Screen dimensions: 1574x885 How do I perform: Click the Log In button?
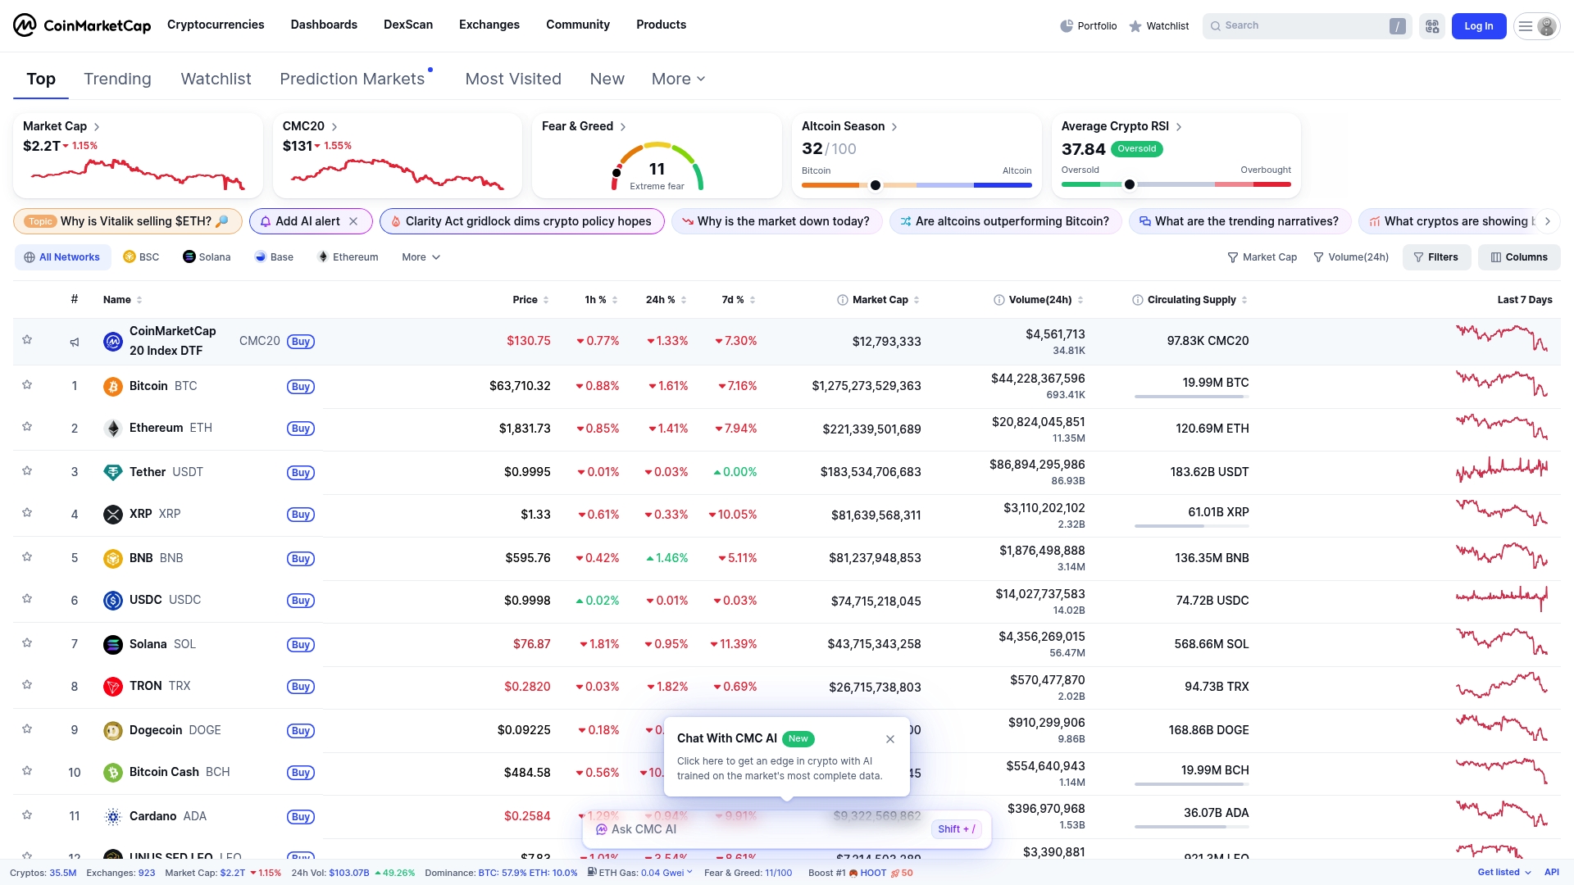[x=1478, y=25]
